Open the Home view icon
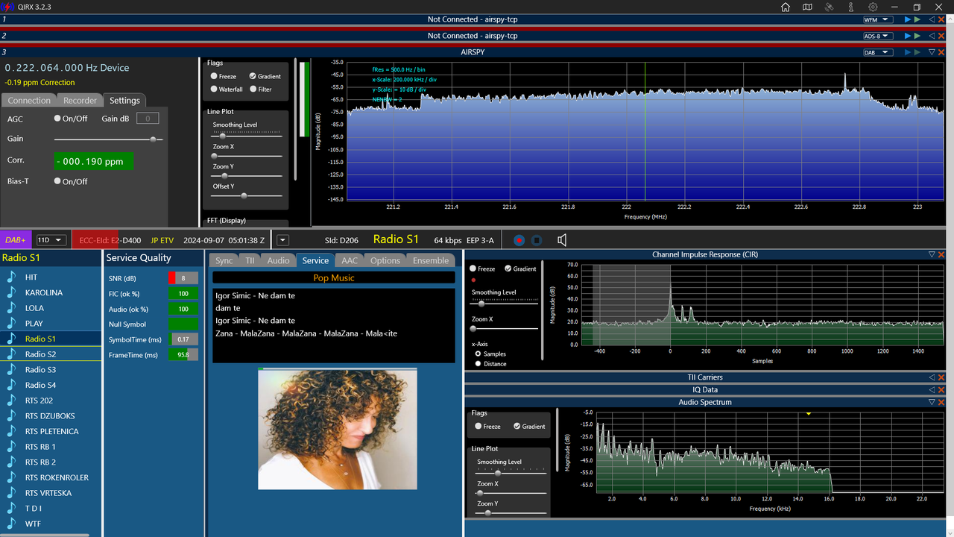This screenshot has width=954, height=537. pos(786,7)
